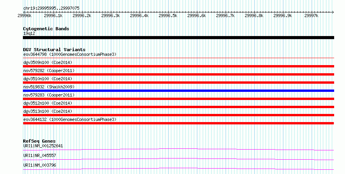Click ruler tick labeled 29996.8k
This screenshot has height=174, width=345.
tap(254, 16)
